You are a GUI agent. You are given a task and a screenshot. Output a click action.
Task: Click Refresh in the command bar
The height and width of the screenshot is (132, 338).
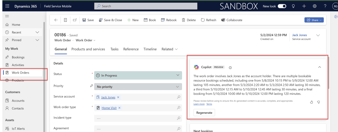[208, 20]
